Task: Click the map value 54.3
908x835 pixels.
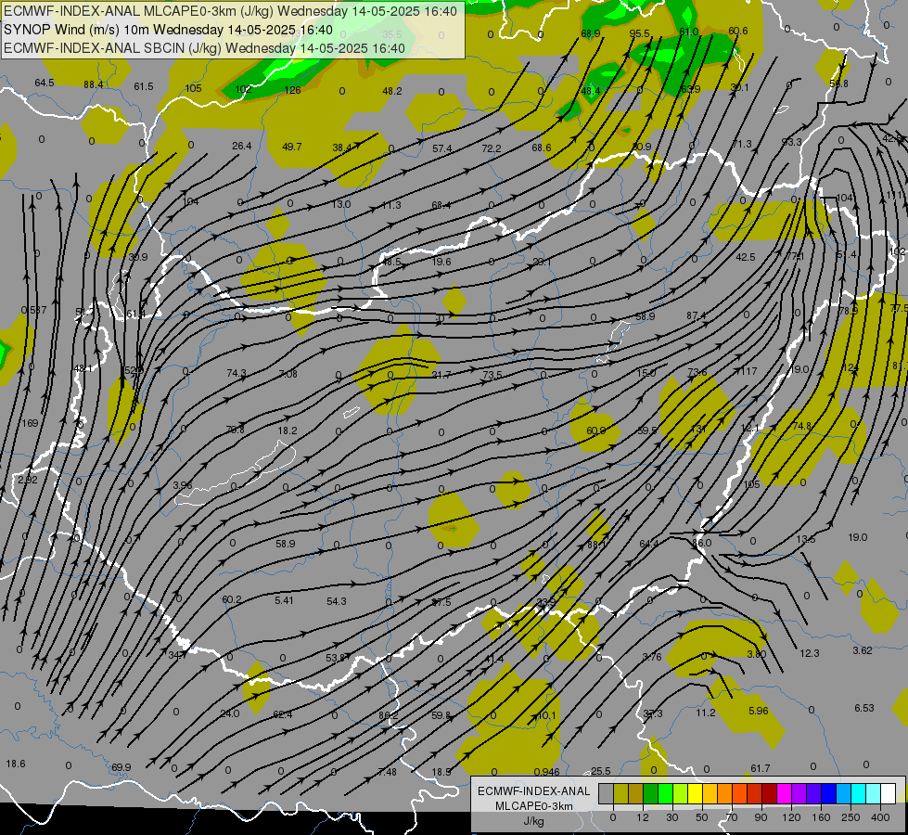Action: [337, 601]
